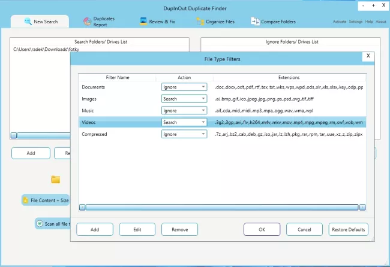Close the File Type Filters dialog

point(368,56)
